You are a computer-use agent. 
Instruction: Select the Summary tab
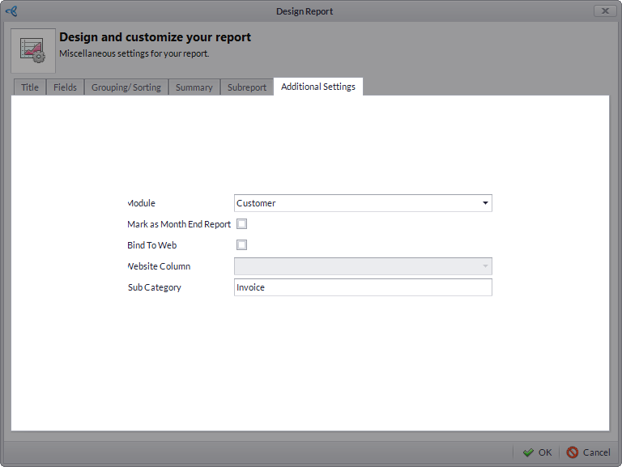point(194,87)
